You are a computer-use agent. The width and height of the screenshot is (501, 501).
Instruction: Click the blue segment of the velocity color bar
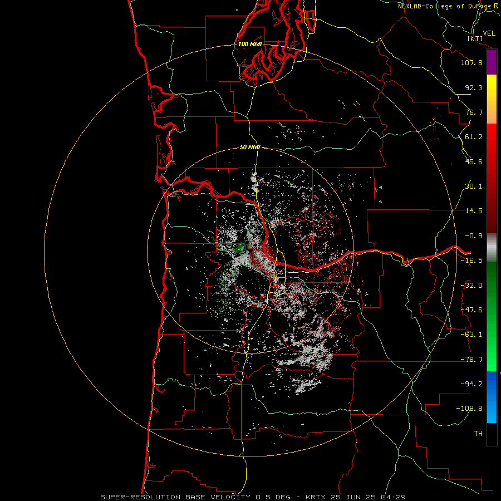coord(492,397)
